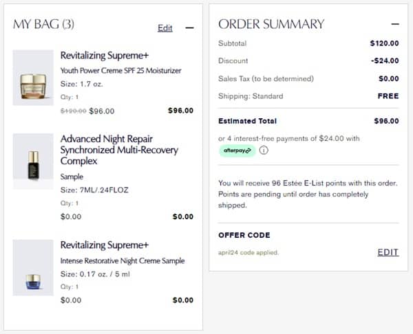
Task: Click the Intense Restorative Night Creme Sample text
Action: coord(124,260)
